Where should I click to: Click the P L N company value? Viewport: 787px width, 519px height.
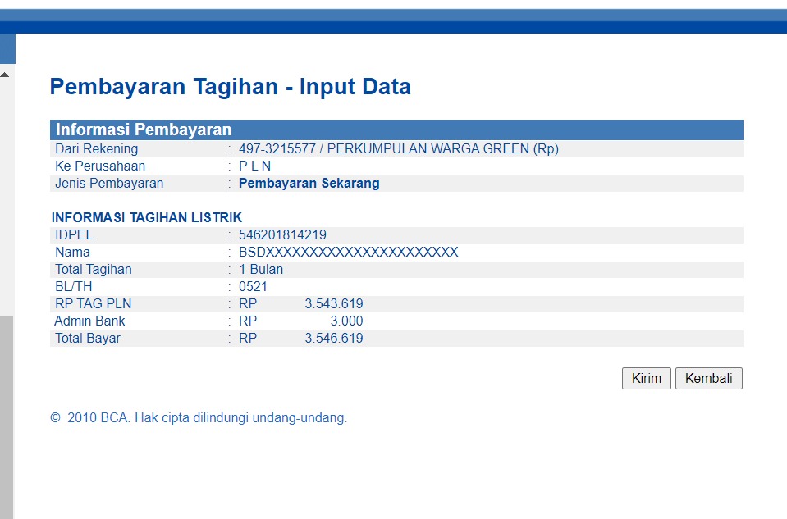[x=254, y=166]
